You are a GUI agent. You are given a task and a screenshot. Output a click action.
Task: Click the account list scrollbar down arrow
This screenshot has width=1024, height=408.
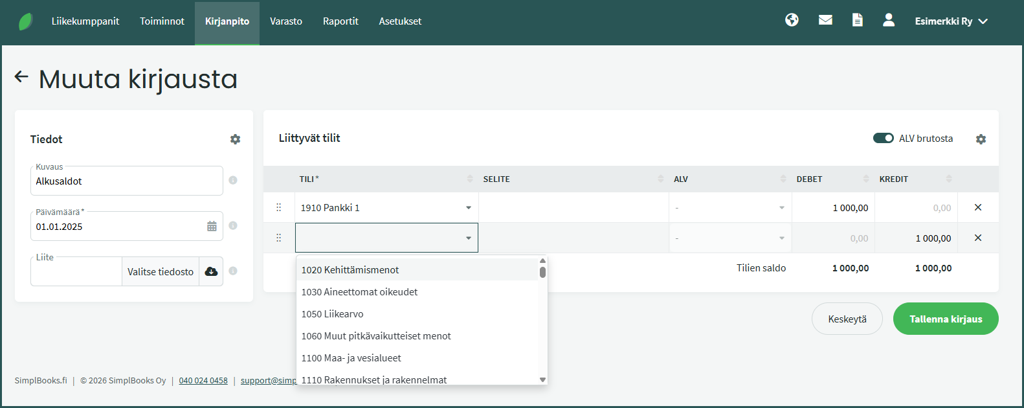[542, 380]
